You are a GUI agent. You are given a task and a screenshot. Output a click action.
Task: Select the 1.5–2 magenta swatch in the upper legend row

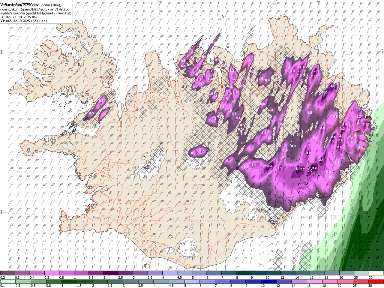pyautogui.click(x=96, y=273)
